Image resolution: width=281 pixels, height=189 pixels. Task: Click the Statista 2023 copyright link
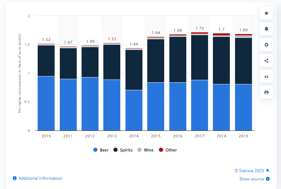point(249,171)
